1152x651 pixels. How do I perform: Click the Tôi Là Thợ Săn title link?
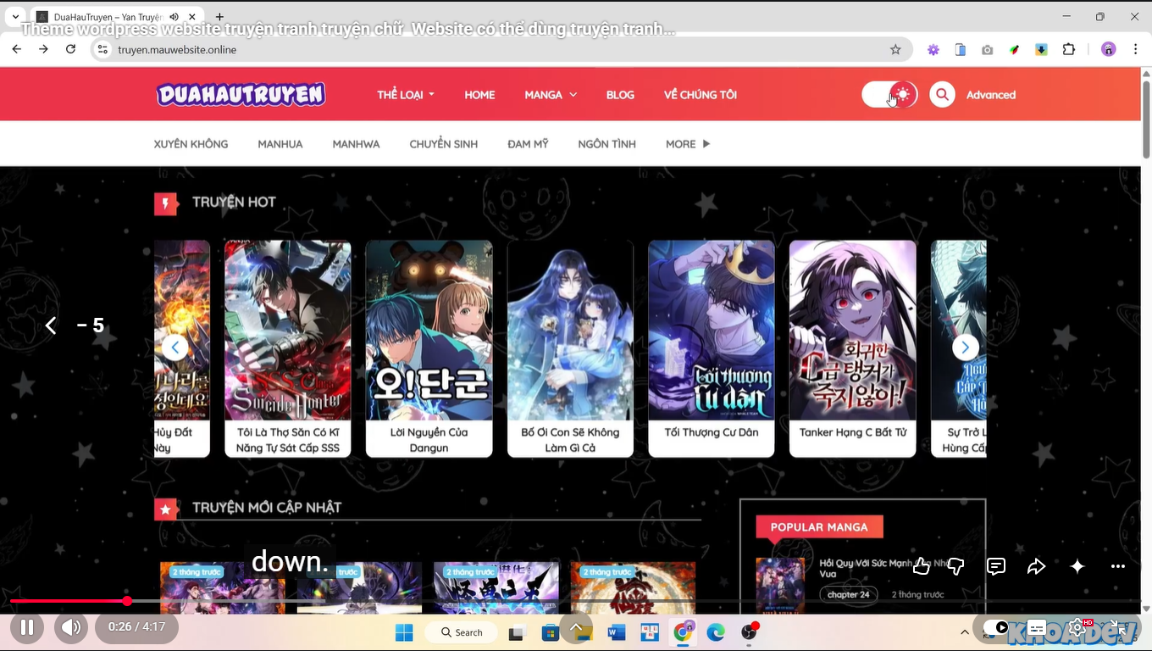pyautogui.click(x=288, y=440)
